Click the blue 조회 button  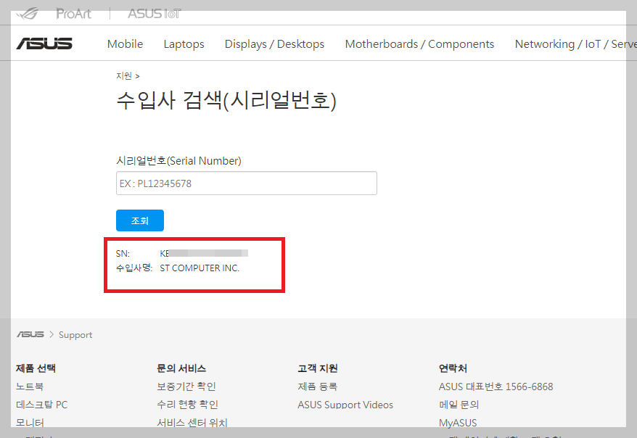point(140,220)
